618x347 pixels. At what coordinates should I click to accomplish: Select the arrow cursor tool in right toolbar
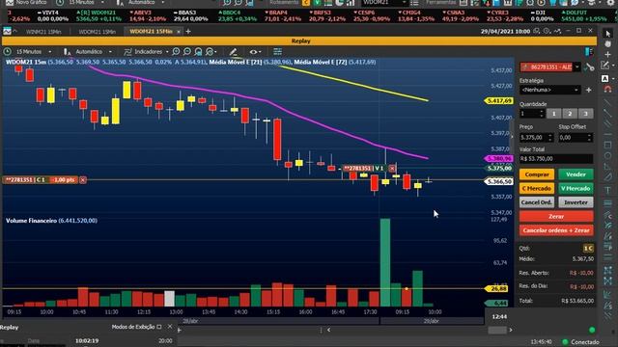click(x=607, y=35)
